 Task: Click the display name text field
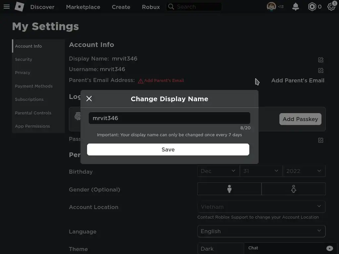pyautogui.click(x=169, y=118)
